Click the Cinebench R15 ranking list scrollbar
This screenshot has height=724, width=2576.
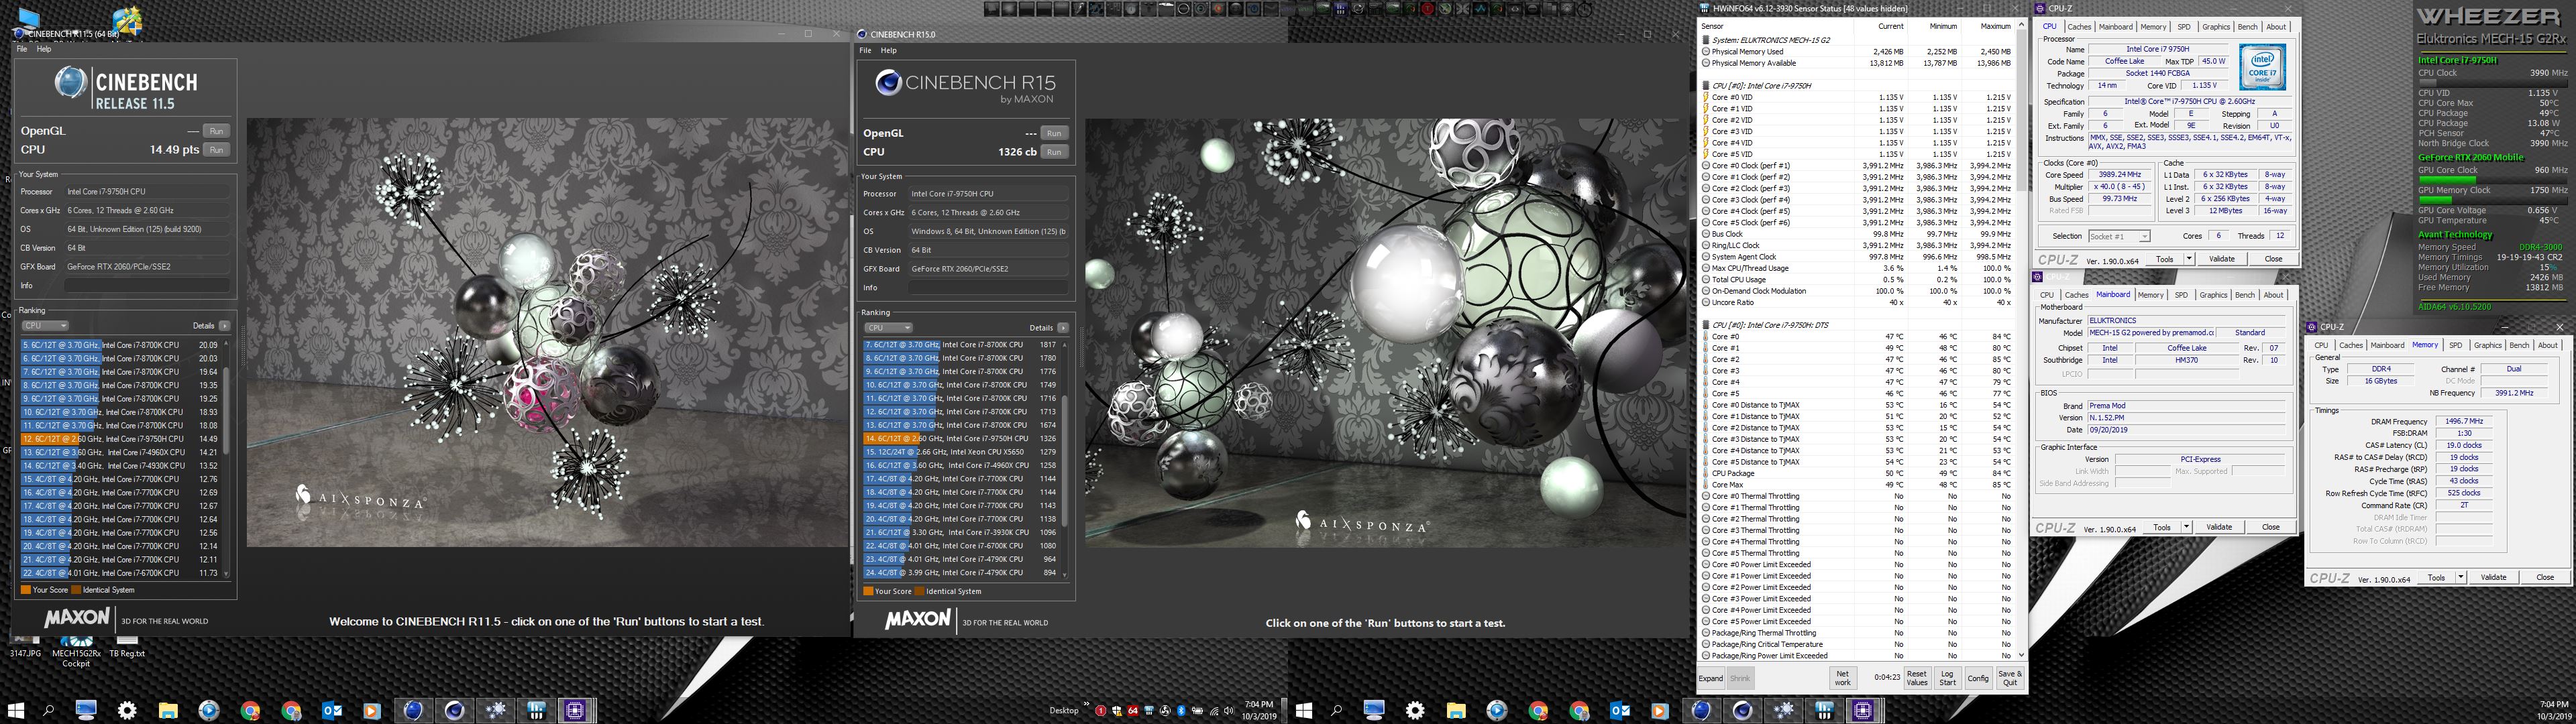tap(1065, 460)
